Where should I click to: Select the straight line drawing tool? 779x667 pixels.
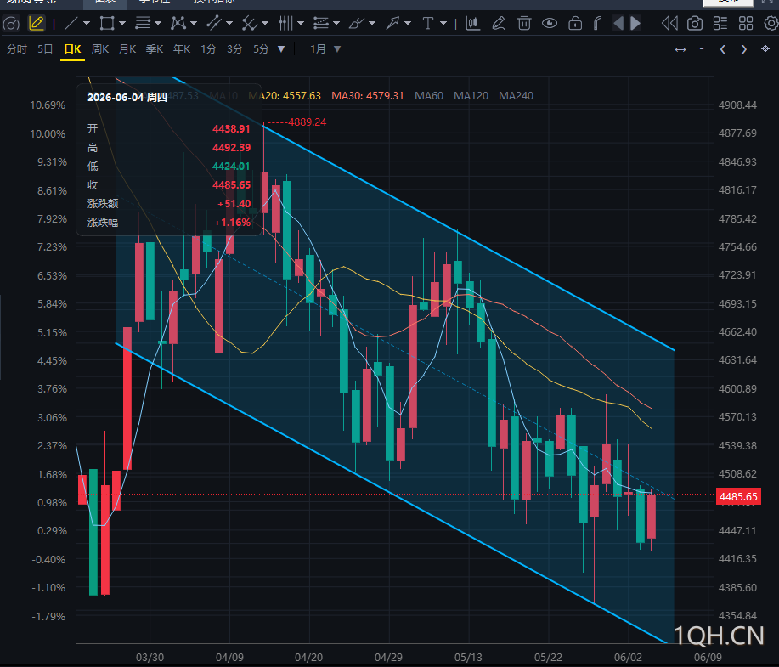(71, 23)
